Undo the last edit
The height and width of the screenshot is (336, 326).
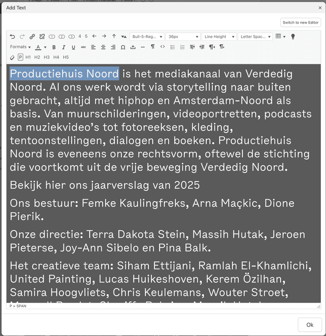click(x=12, y=36)
